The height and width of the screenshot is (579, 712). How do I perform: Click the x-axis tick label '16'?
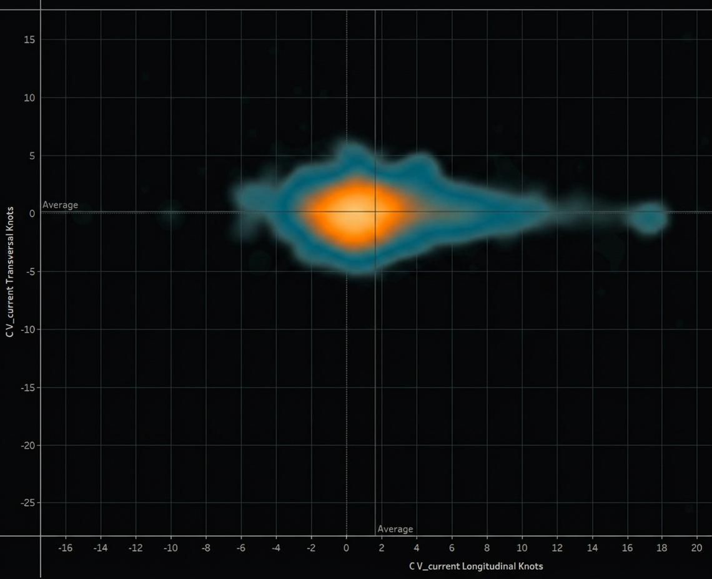click(x=627, y=548)
